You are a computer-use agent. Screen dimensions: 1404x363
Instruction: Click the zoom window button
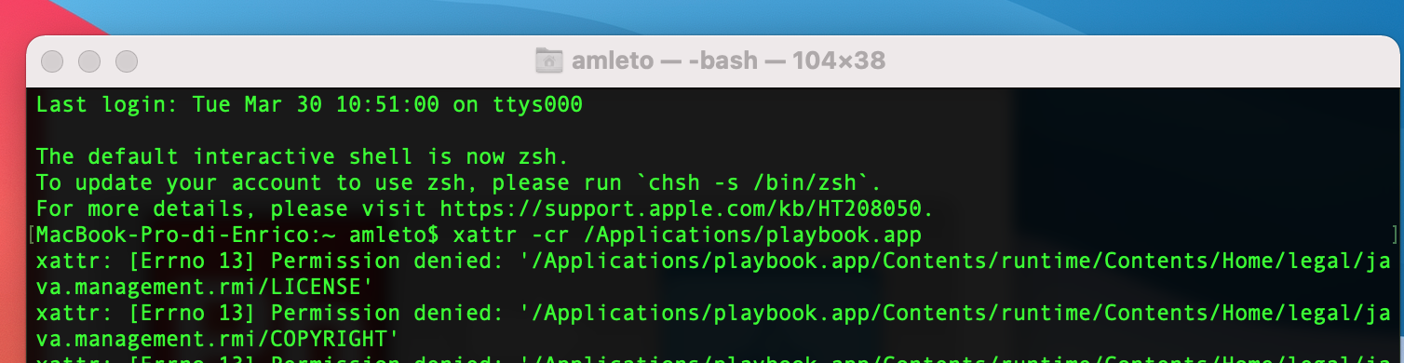pos(127,61)
